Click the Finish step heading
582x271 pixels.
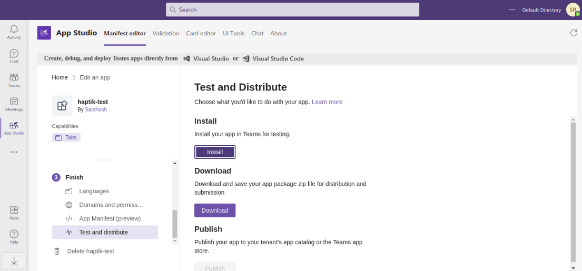[x=74, y=177]
